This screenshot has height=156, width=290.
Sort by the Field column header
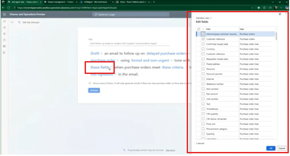[x=208, y=29]
